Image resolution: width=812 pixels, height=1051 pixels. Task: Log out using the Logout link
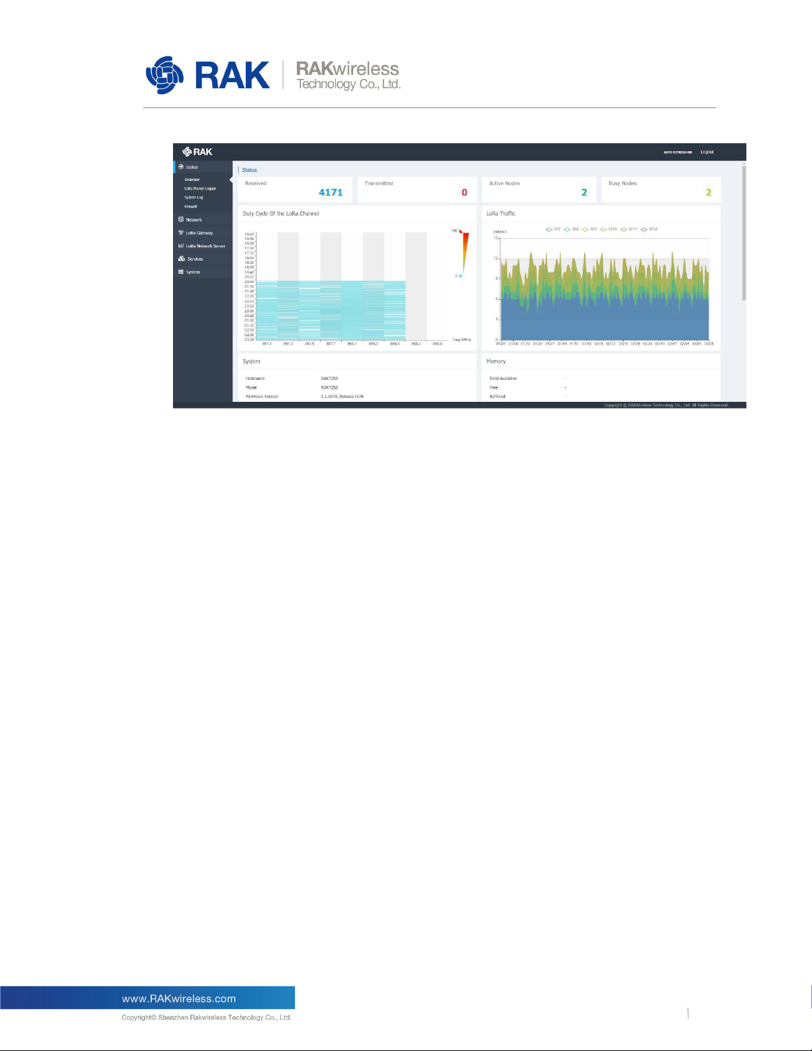click(x=707, y=153)
